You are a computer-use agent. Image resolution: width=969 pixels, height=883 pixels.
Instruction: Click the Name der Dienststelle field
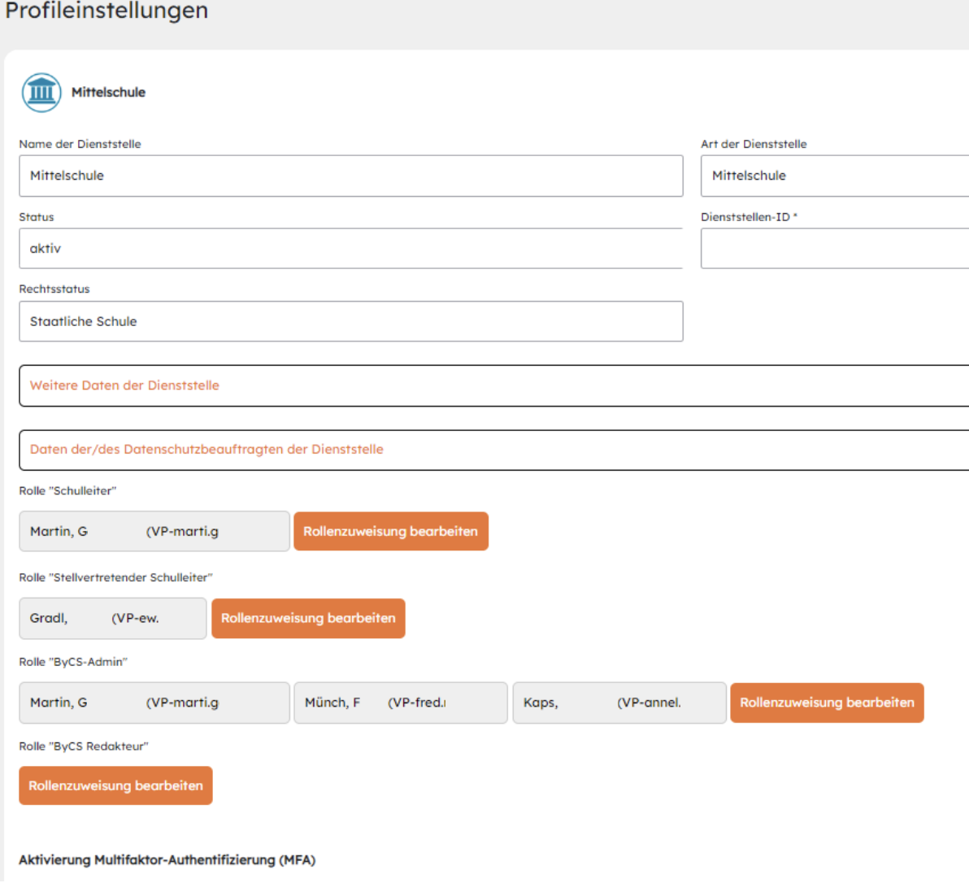pyautogui.click(x=350, y=176)
